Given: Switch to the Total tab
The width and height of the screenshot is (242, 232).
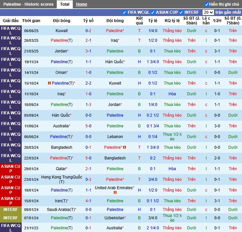Looking at the screenshot, I should point(64,4).
